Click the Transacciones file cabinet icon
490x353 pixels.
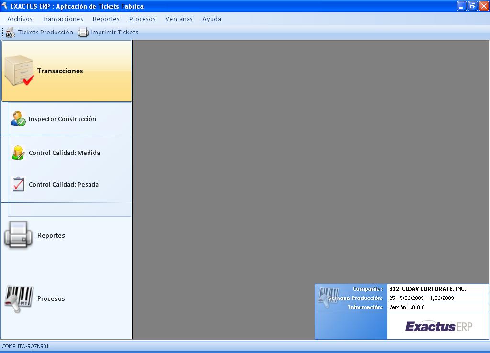19,71
